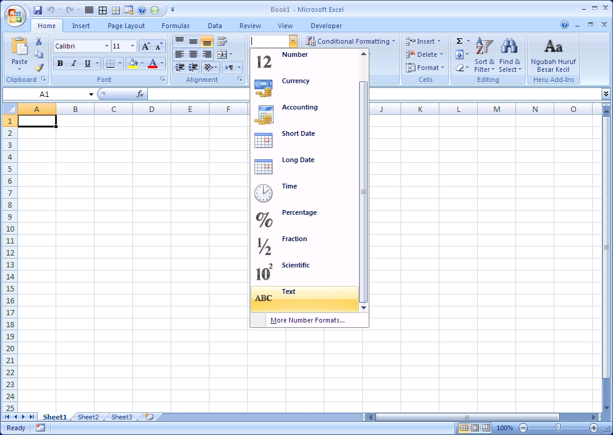Screen dimensions: 613x435
Task: Toggle Italic formatting
Action: (x=74, y=63)
